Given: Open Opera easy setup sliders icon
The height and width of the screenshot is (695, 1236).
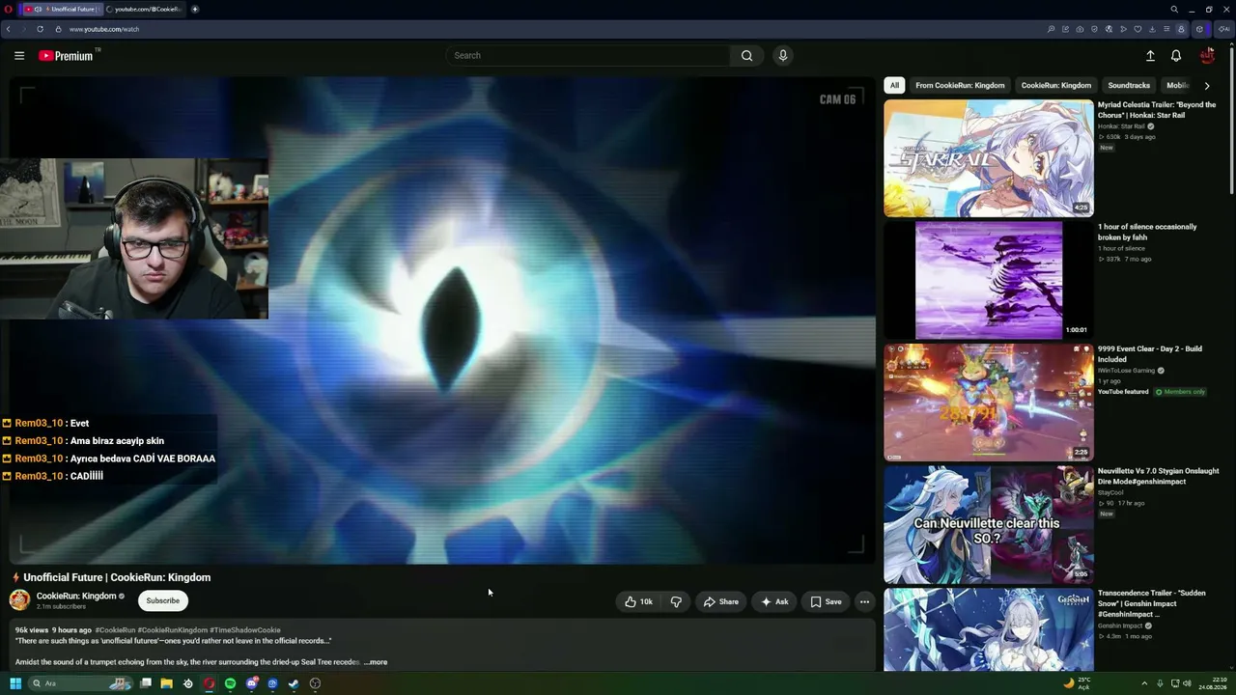Looking at the screenshot, I should 1166,29.
